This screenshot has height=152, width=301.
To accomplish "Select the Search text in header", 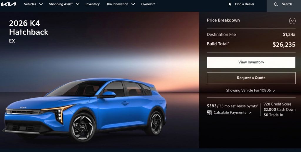I will pyautogui.click(x=287, y=4).
